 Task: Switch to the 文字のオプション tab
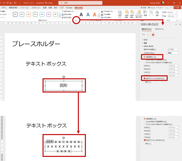[159, 29]
